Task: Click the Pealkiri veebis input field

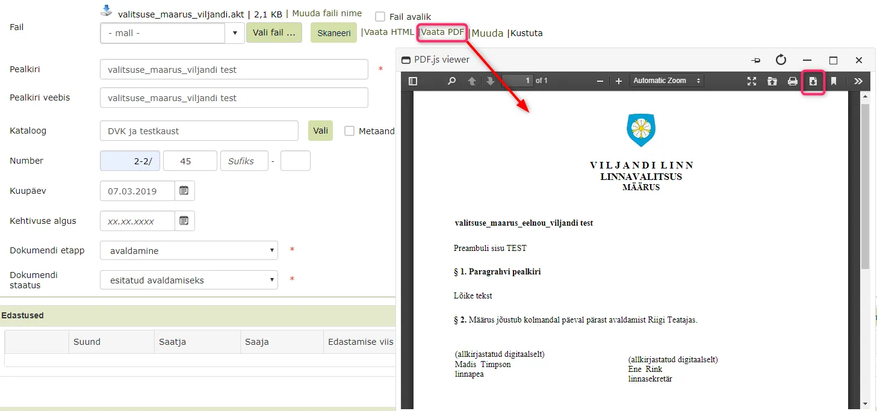Action: 234,97
